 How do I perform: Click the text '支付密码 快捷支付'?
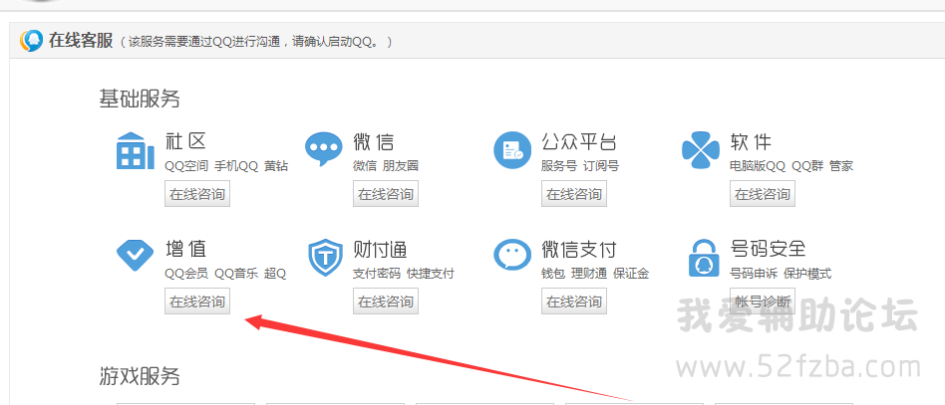click(404, 274)
